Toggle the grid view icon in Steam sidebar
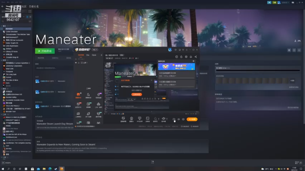This screenshot has width=305, height=171. [30, 11]
